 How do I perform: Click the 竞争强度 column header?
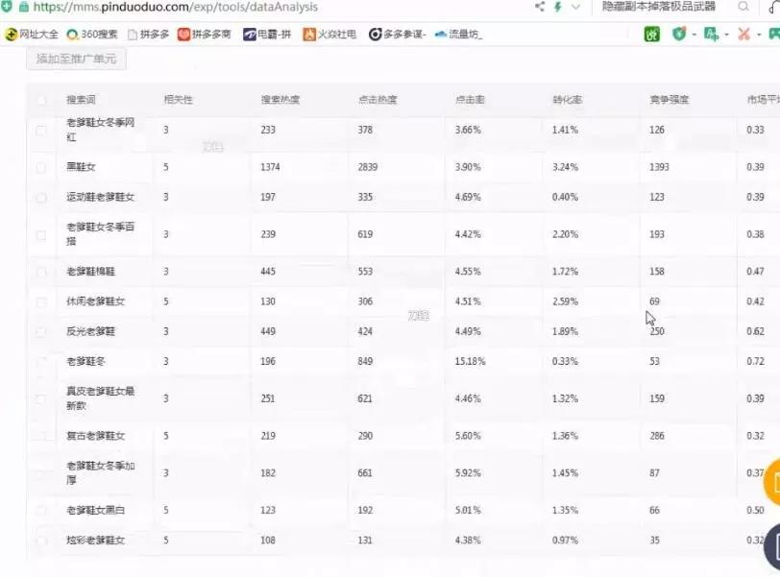coord(670,100)
